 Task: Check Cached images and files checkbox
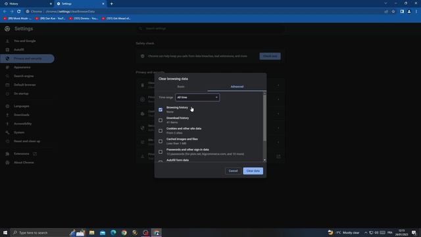(x=161, y=141)
